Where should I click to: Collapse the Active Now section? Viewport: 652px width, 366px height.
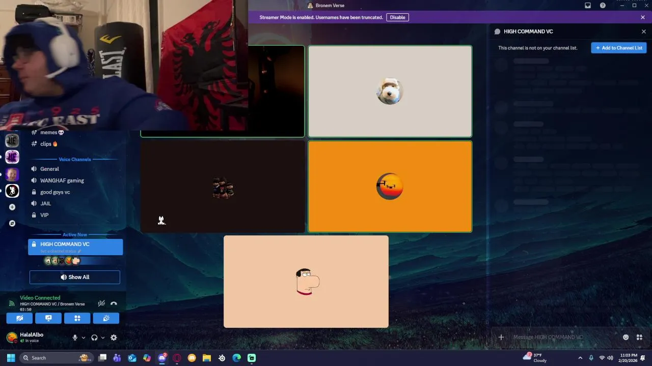click(x=75, y=234)
